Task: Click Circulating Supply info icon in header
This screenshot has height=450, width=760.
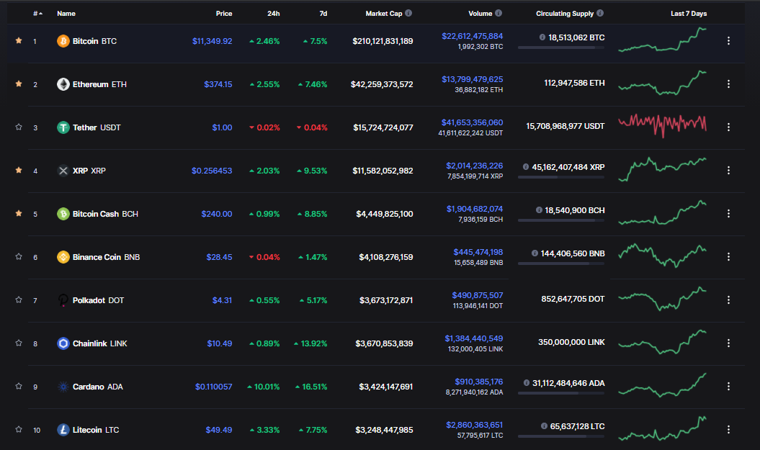Action: pyautogui.click(x=600, y=13)
